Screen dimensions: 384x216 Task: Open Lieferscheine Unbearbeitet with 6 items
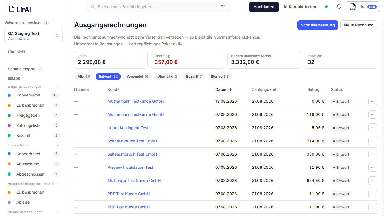pyautogui.click(x=33, y=154)
